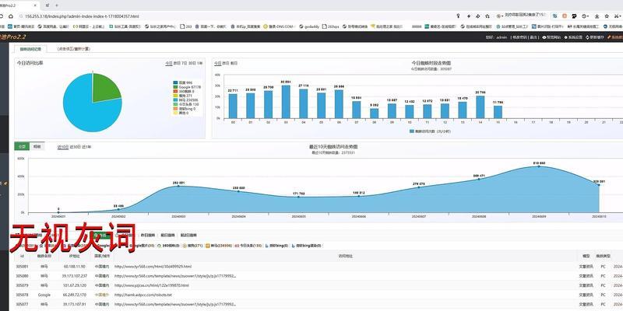The image size is (623, 311).
Task: Click IP address 101.67.29.120
Action: pyautogui.click(x=74, y=285)
